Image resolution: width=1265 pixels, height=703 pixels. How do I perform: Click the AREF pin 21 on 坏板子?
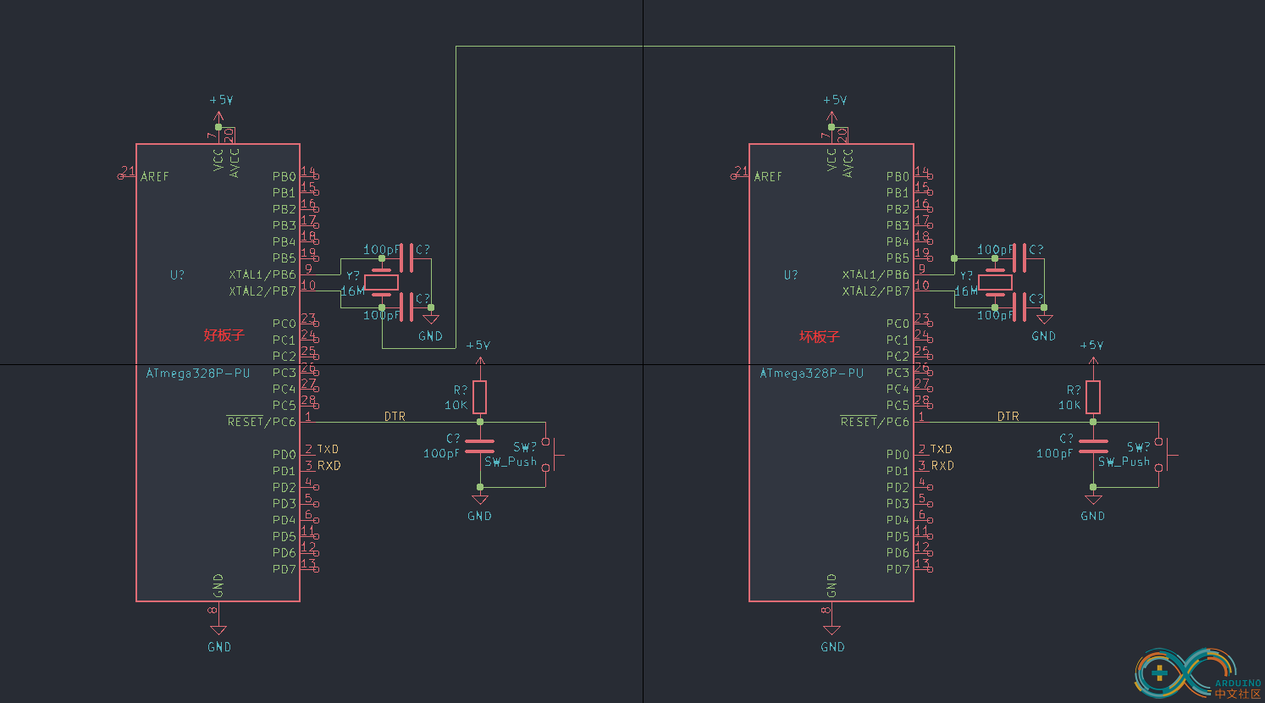coord(740,175)
